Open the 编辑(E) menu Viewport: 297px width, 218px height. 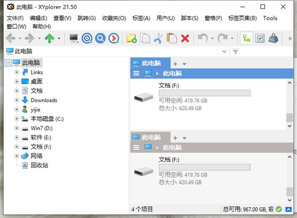point(39,18)
